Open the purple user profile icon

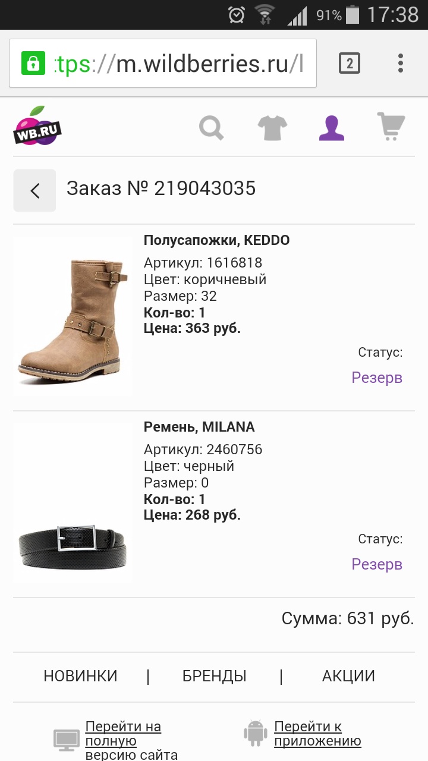tap(332, 127)
